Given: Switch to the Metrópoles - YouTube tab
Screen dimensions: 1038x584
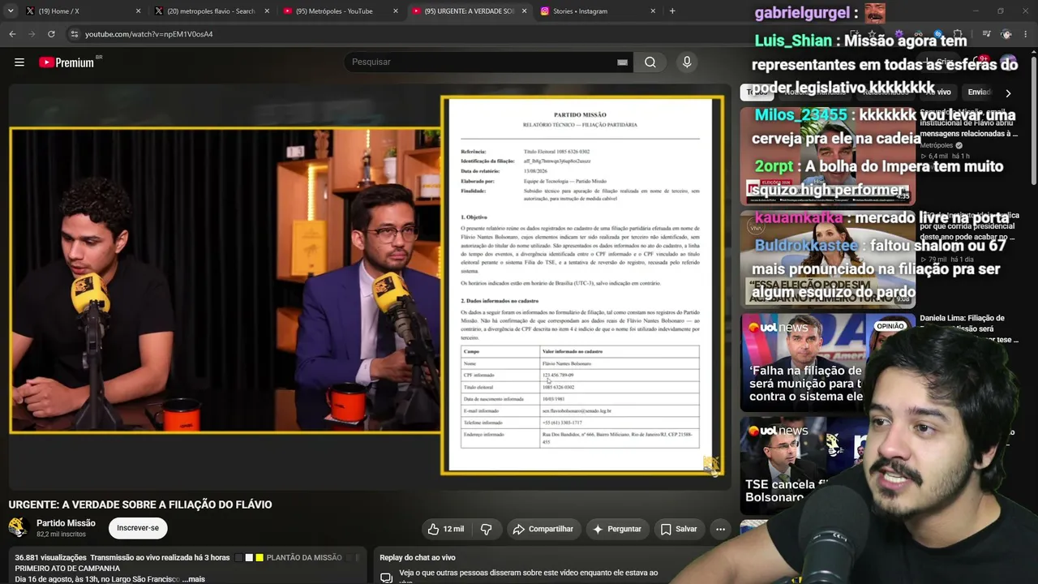Looking at the screenshot, I should pyautogui.click(x=341, y=11).
